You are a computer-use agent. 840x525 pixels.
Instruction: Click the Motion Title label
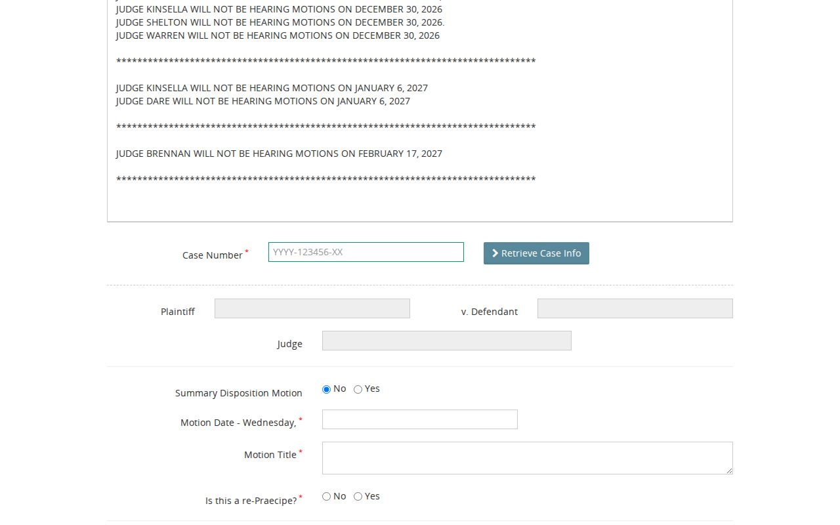270,455
